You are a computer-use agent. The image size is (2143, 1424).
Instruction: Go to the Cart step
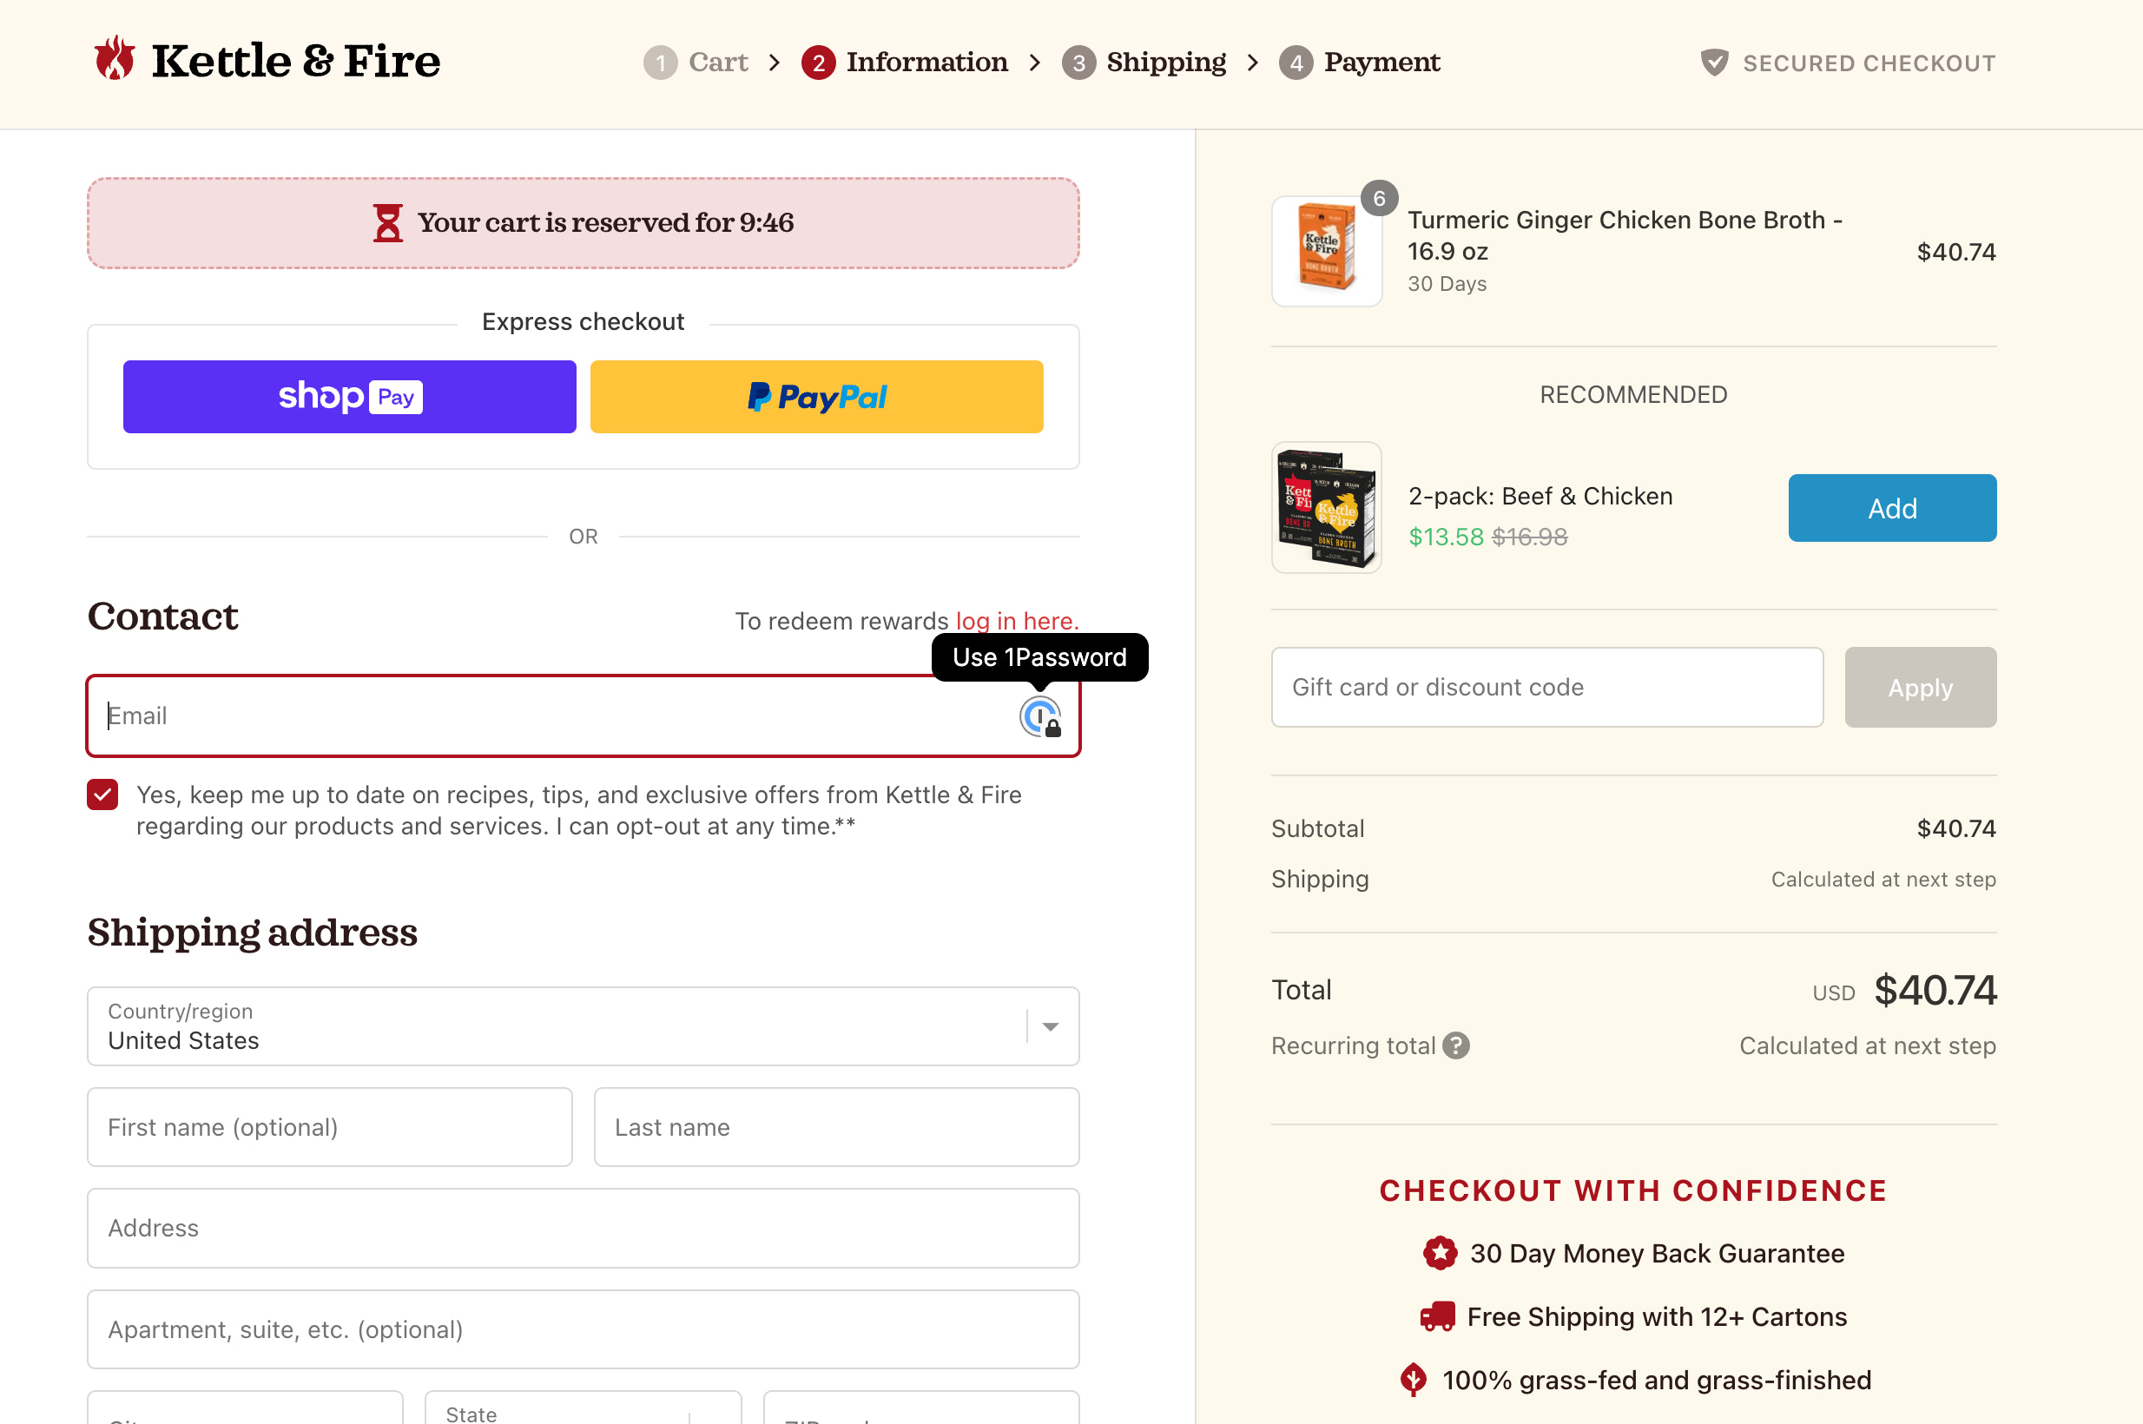pyautogui.click(x=696, y=63)
